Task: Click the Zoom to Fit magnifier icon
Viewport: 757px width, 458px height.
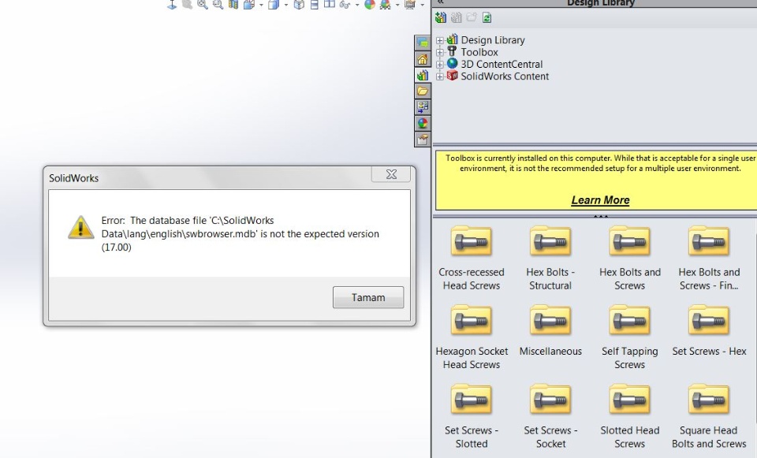Action: [x=203, y=5]
